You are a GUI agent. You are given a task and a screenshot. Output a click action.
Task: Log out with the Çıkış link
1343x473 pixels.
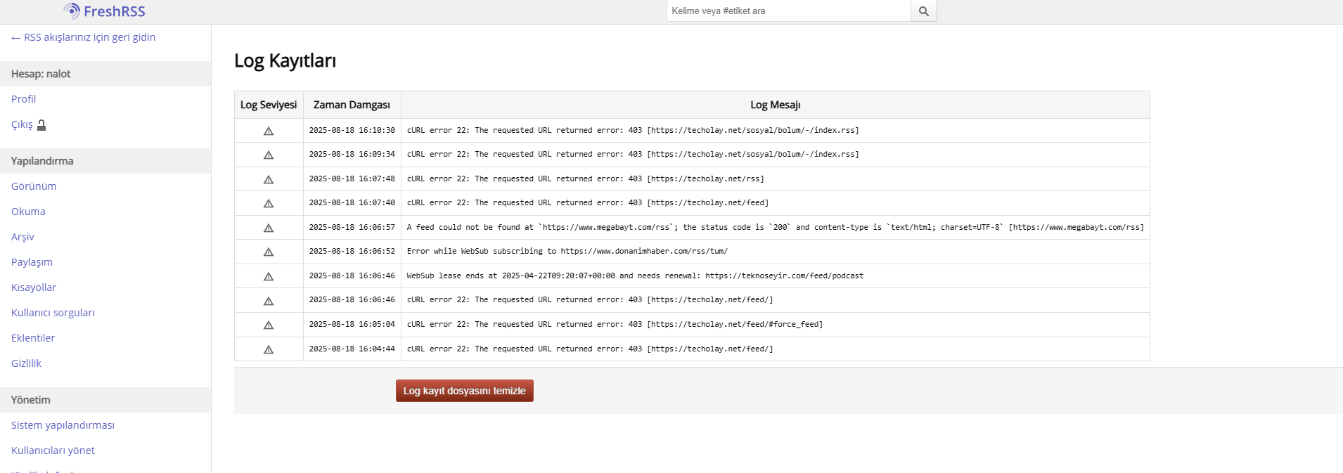click(x=29, y=124)
